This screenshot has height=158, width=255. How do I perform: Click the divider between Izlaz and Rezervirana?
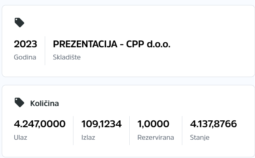point(129,130)
